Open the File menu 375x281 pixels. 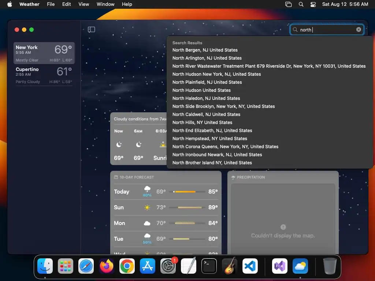(51, 4)
